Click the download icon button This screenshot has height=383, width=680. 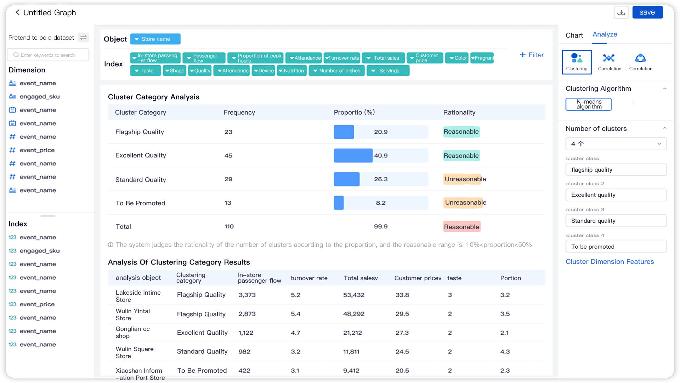pyautogui.click(x=621, y=12)
